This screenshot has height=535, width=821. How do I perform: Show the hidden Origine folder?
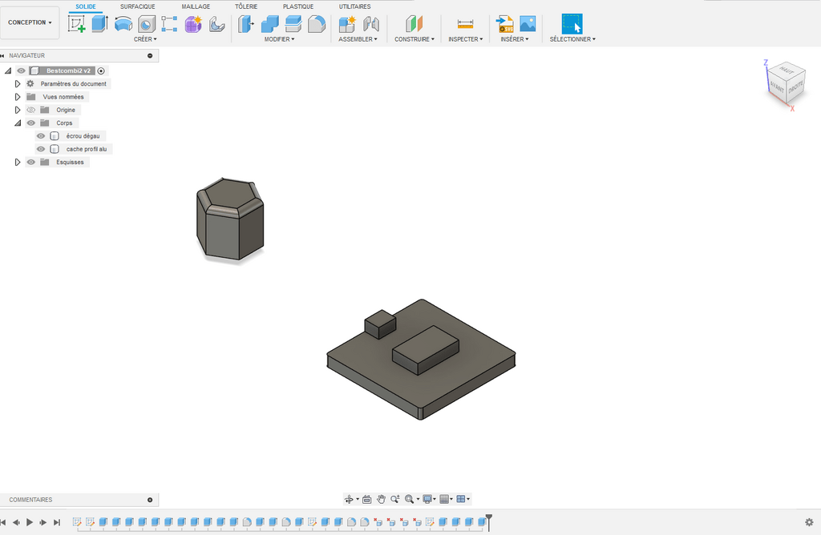coord(31,110)
